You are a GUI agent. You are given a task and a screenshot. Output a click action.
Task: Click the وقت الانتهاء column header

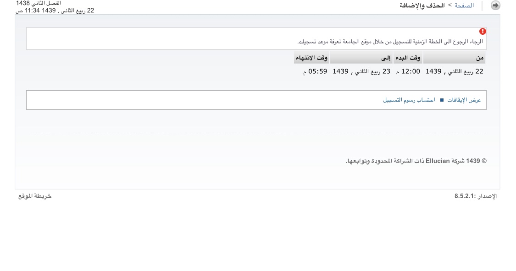[x=311, y=58]
